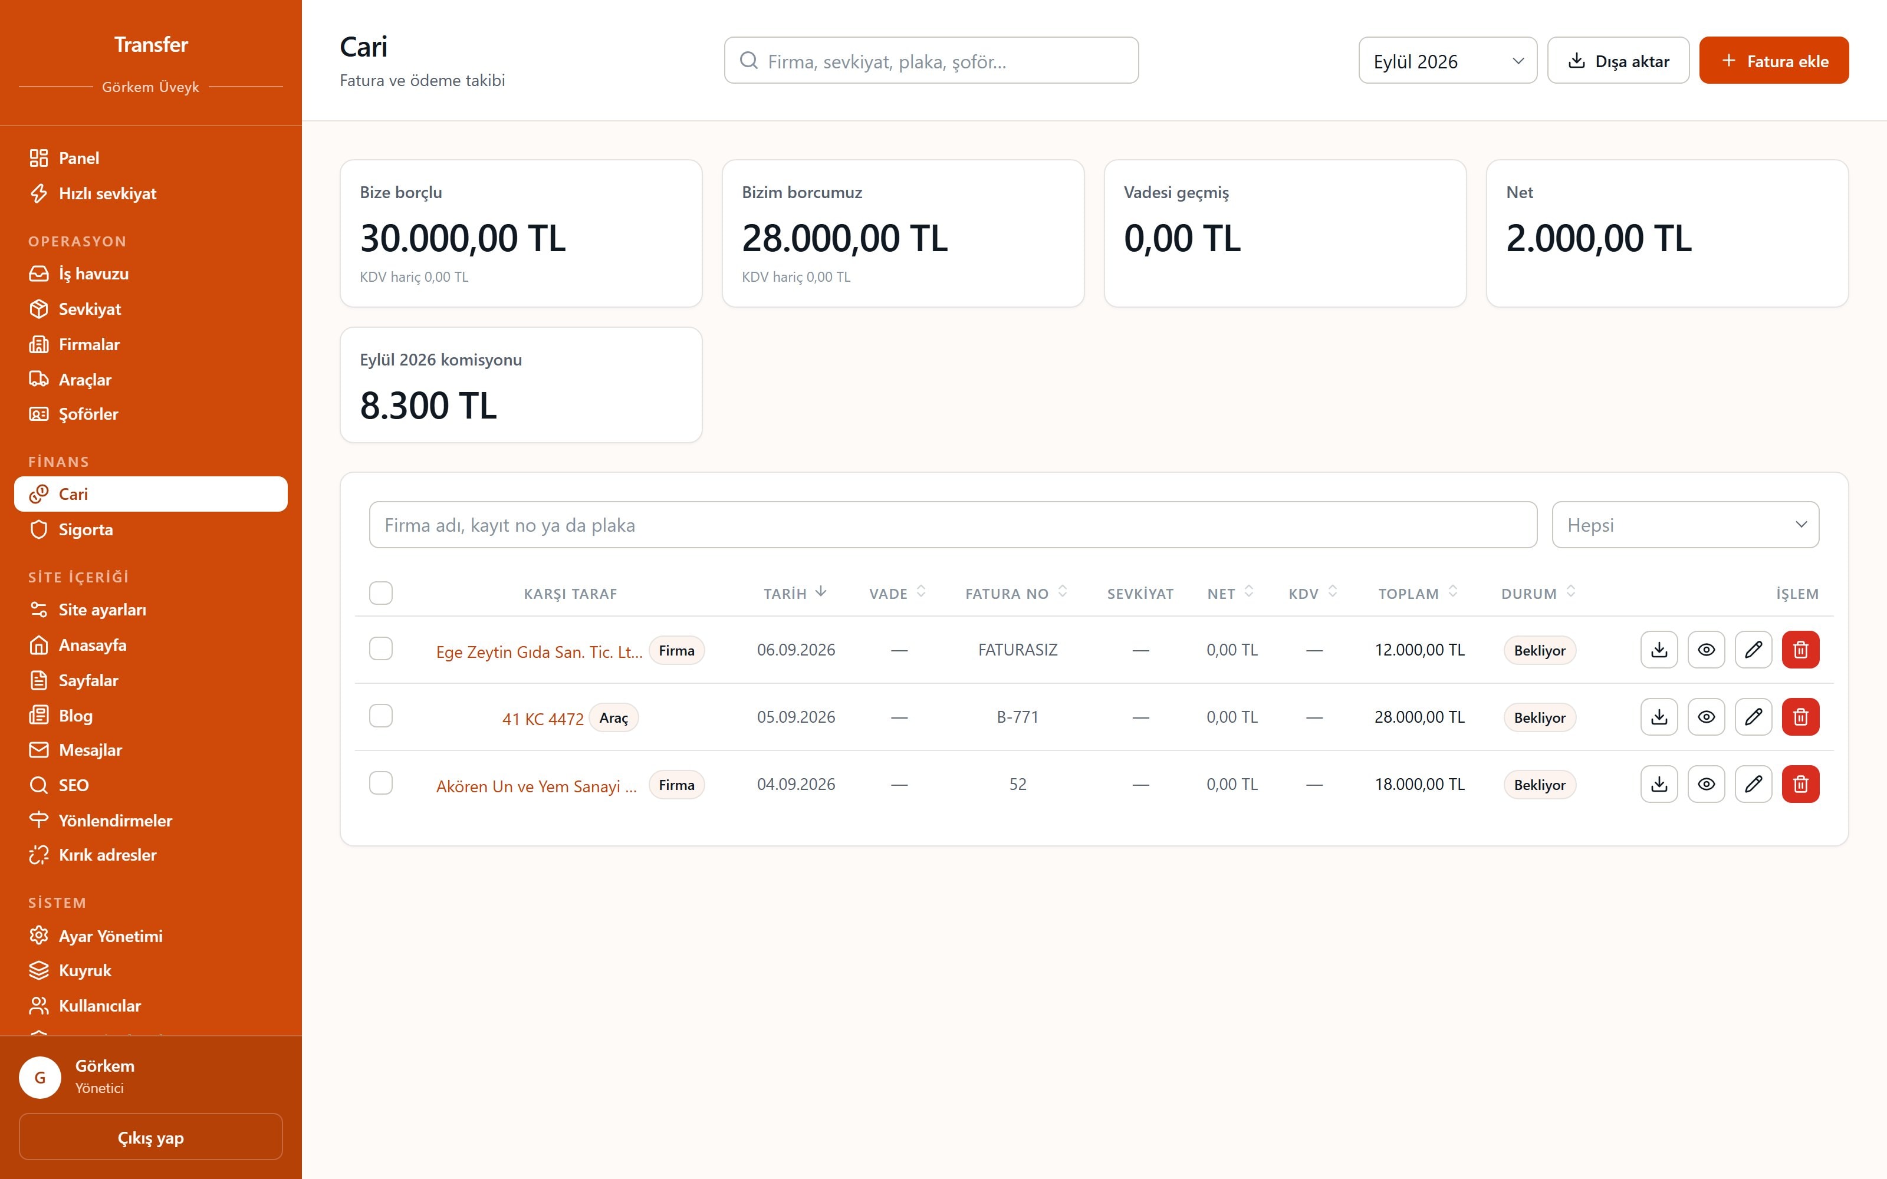
Task: Open the Sigorta page
Action: tap(150, 529)
